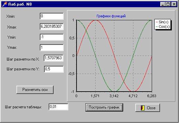Click the green Cos(x) legend color marker
The image size is (179, 123).
point(157,27)
